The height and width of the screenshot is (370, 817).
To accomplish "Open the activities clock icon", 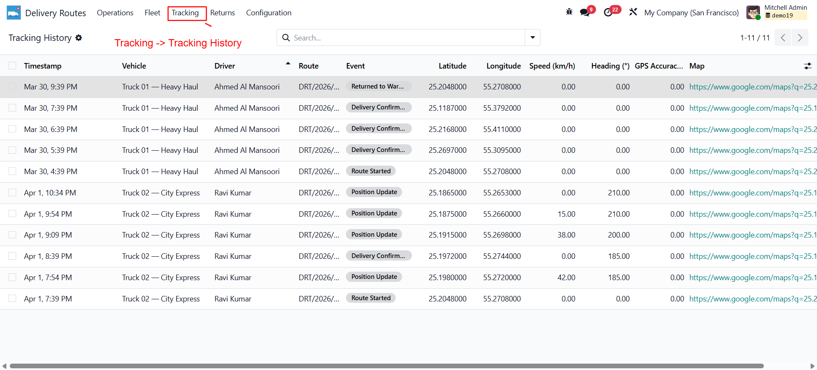I will 608,12.
